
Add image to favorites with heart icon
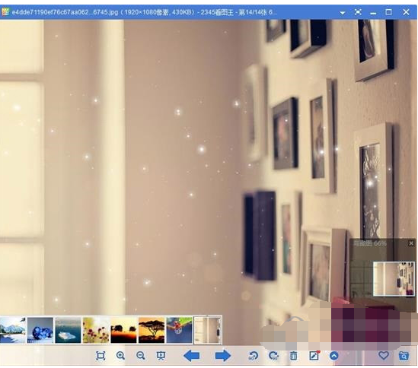(x=384, y=355)
